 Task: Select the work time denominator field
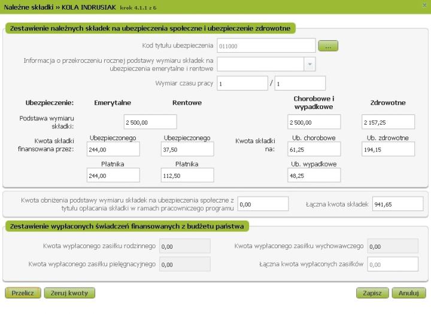point(299,83)
